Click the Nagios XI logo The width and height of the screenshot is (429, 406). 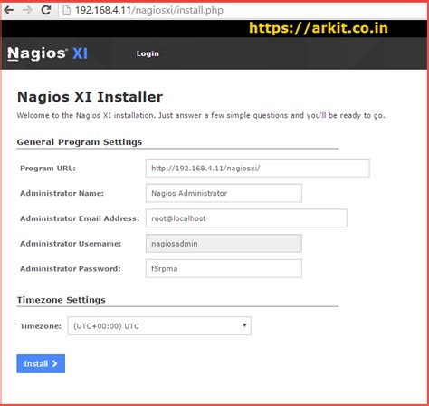pyautogui.click(x=47, y=53)
